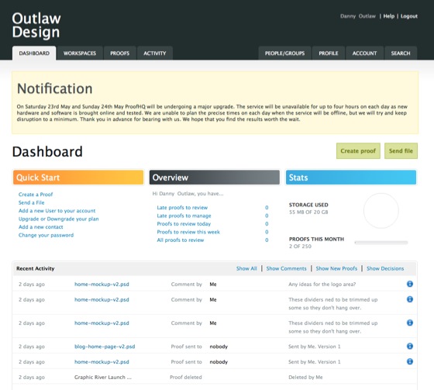The image size is (434, 390).
Task: Select 'Add a new User to your account'
Action: tap(57, 211)
